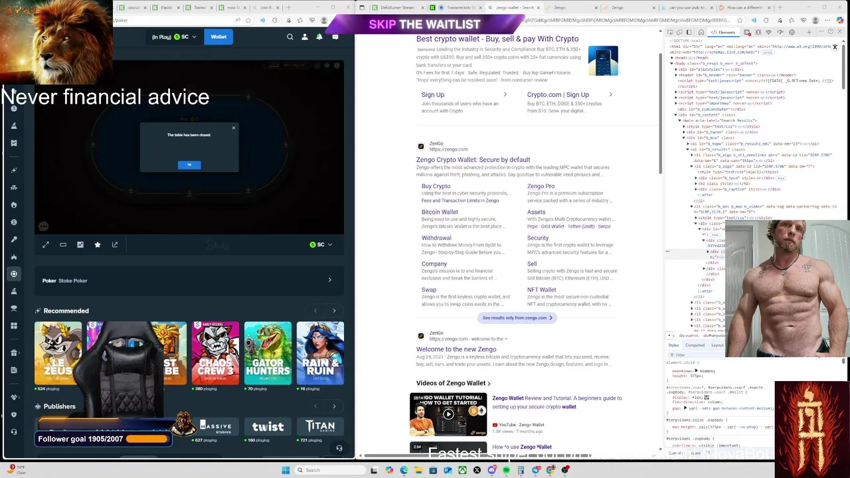Open File Explorer from the taskbar
The height and width of the screenshot is (478, 850).
[x=419, y=470]
